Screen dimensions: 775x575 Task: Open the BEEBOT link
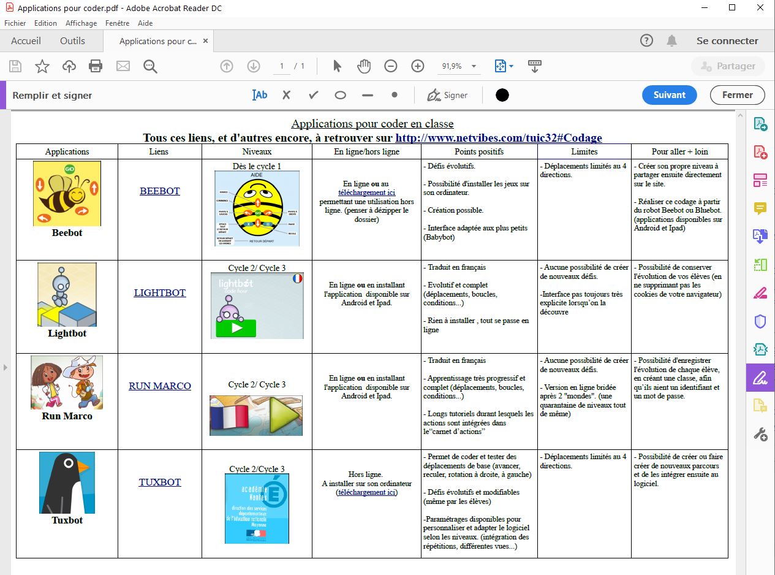click(160, 191)
